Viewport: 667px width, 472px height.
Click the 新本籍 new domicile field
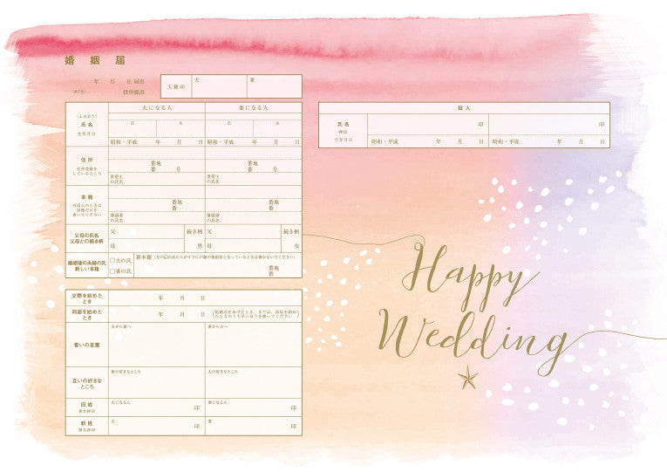218,270
